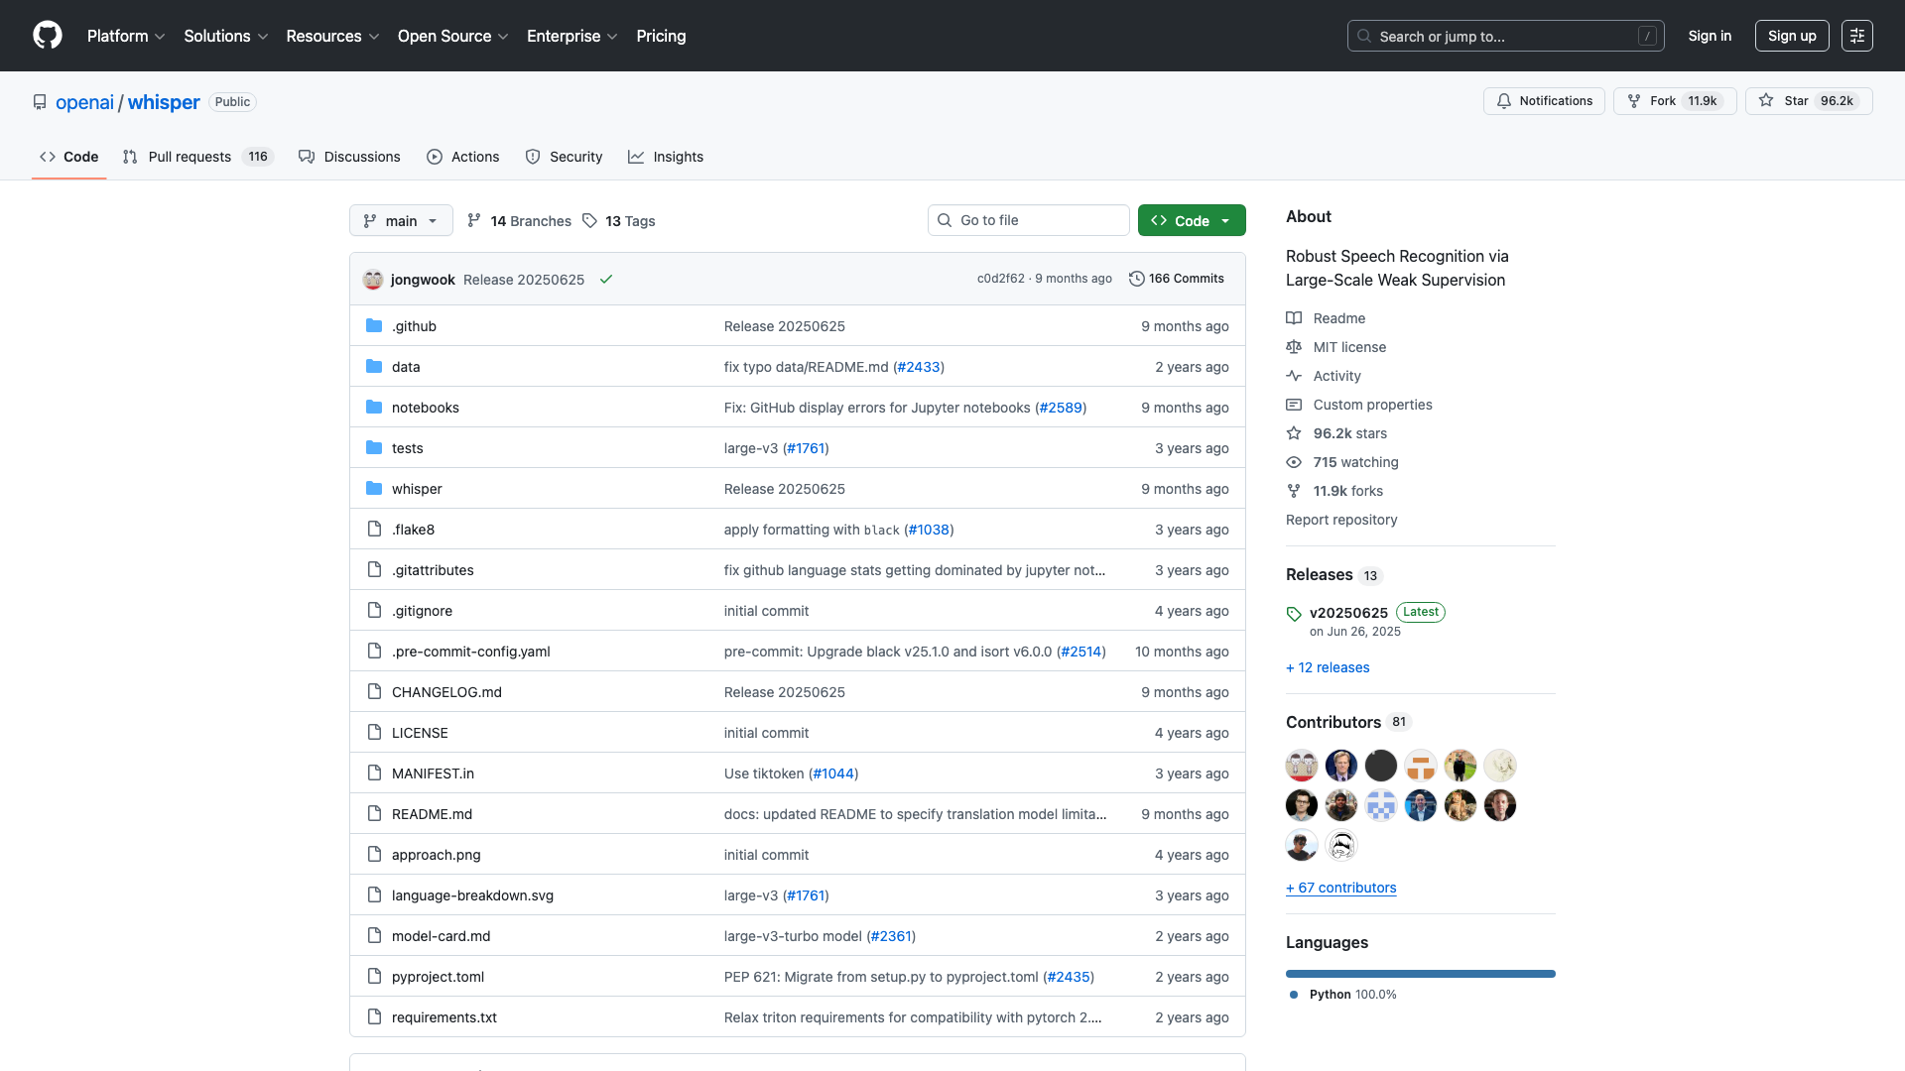The width and height of the screenshot is (1905, 1071).
Task: Follow the + 12 releases link
Action: [x=1328, y=667]
